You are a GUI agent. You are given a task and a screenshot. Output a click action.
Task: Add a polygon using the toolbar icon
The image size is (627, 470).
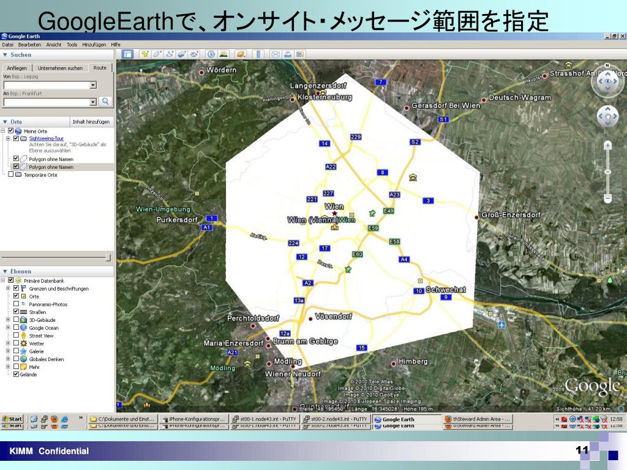click(157, 54)
